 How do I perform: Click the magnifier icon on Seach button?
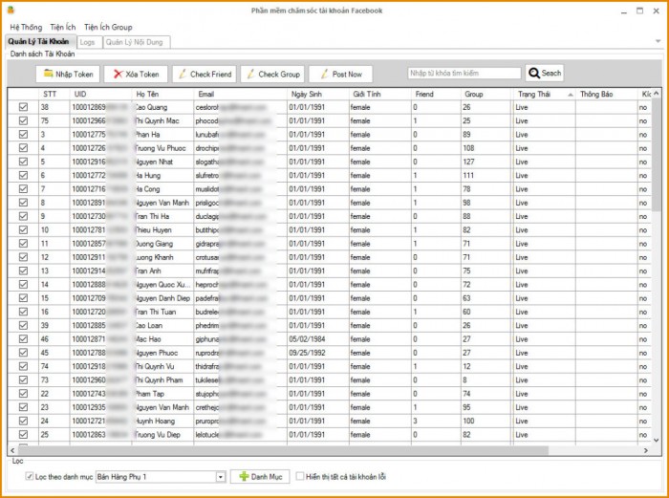(x=533, y=74)
